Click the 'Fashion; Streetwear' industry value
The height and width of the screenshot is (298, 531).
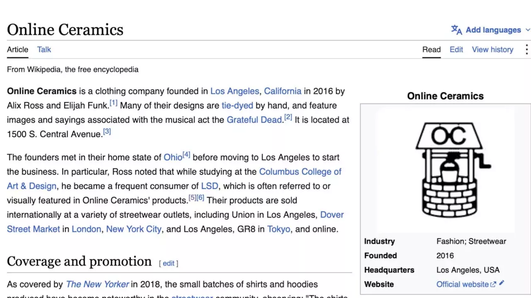[x=471, y=241]
